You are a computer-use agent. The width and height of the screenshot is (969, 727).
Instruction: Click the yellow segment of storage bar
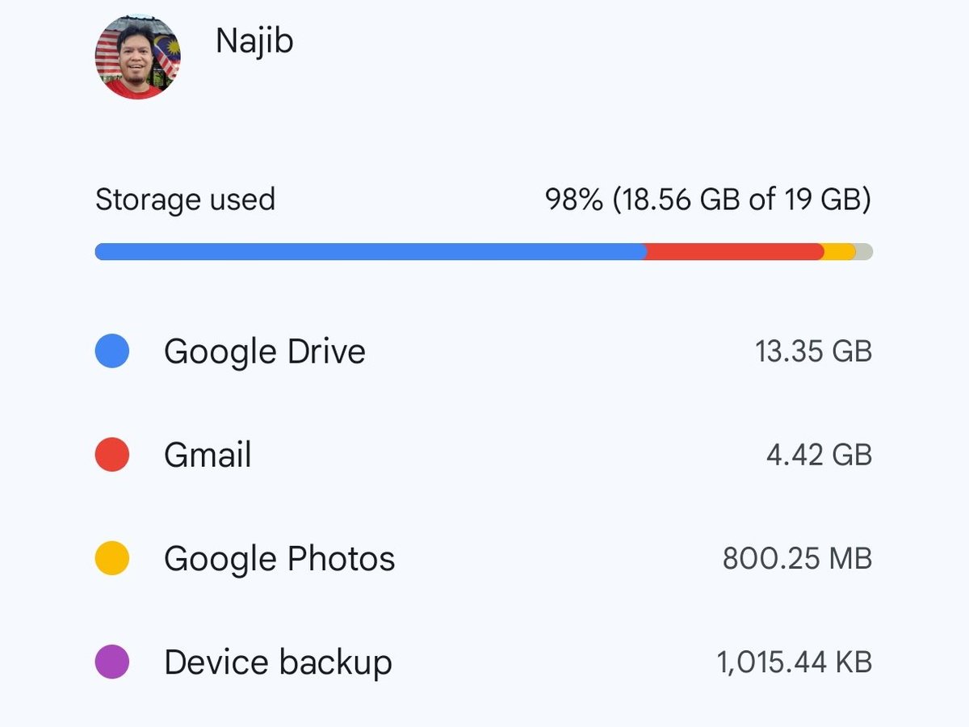coord(839,251)
